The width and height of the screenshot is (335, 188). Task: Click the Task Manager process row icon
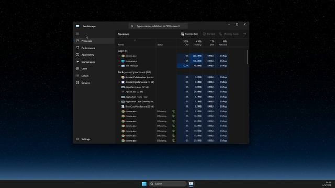pos(123,66)
